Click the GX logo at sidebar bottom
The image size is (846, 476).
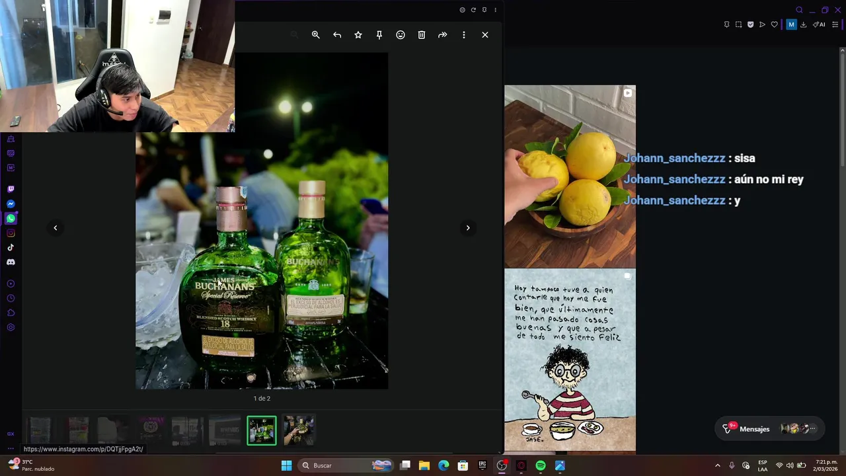click(11, 434)
